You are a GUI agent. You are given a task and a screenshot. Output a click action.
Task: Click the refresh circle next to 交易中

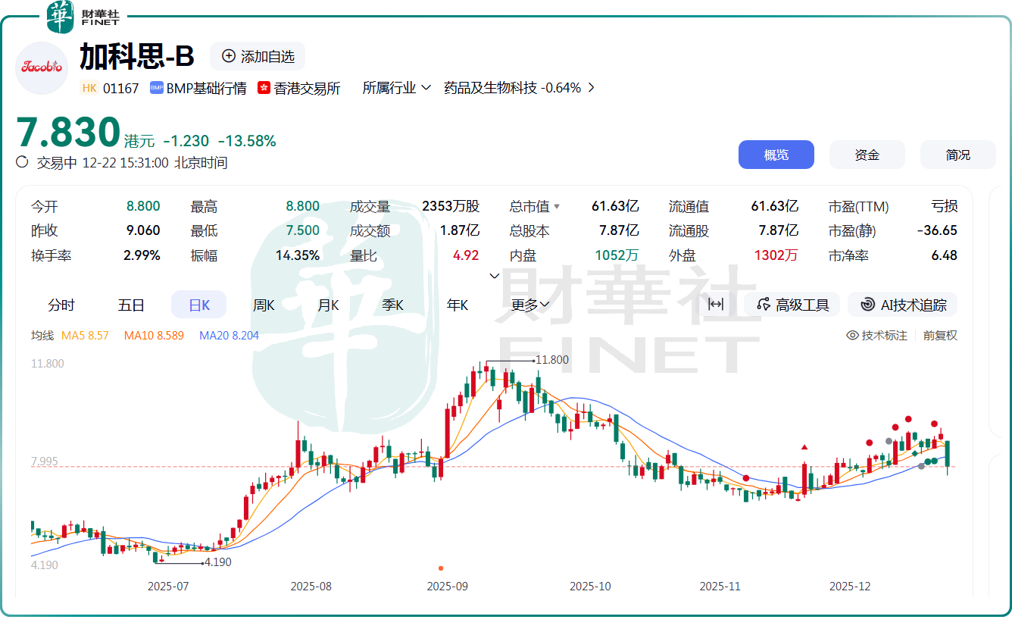click(x=22, y=161)
